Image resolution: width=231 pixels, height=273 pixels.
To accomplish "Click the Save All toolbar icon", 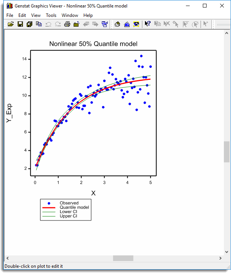I will coord(29,24).
